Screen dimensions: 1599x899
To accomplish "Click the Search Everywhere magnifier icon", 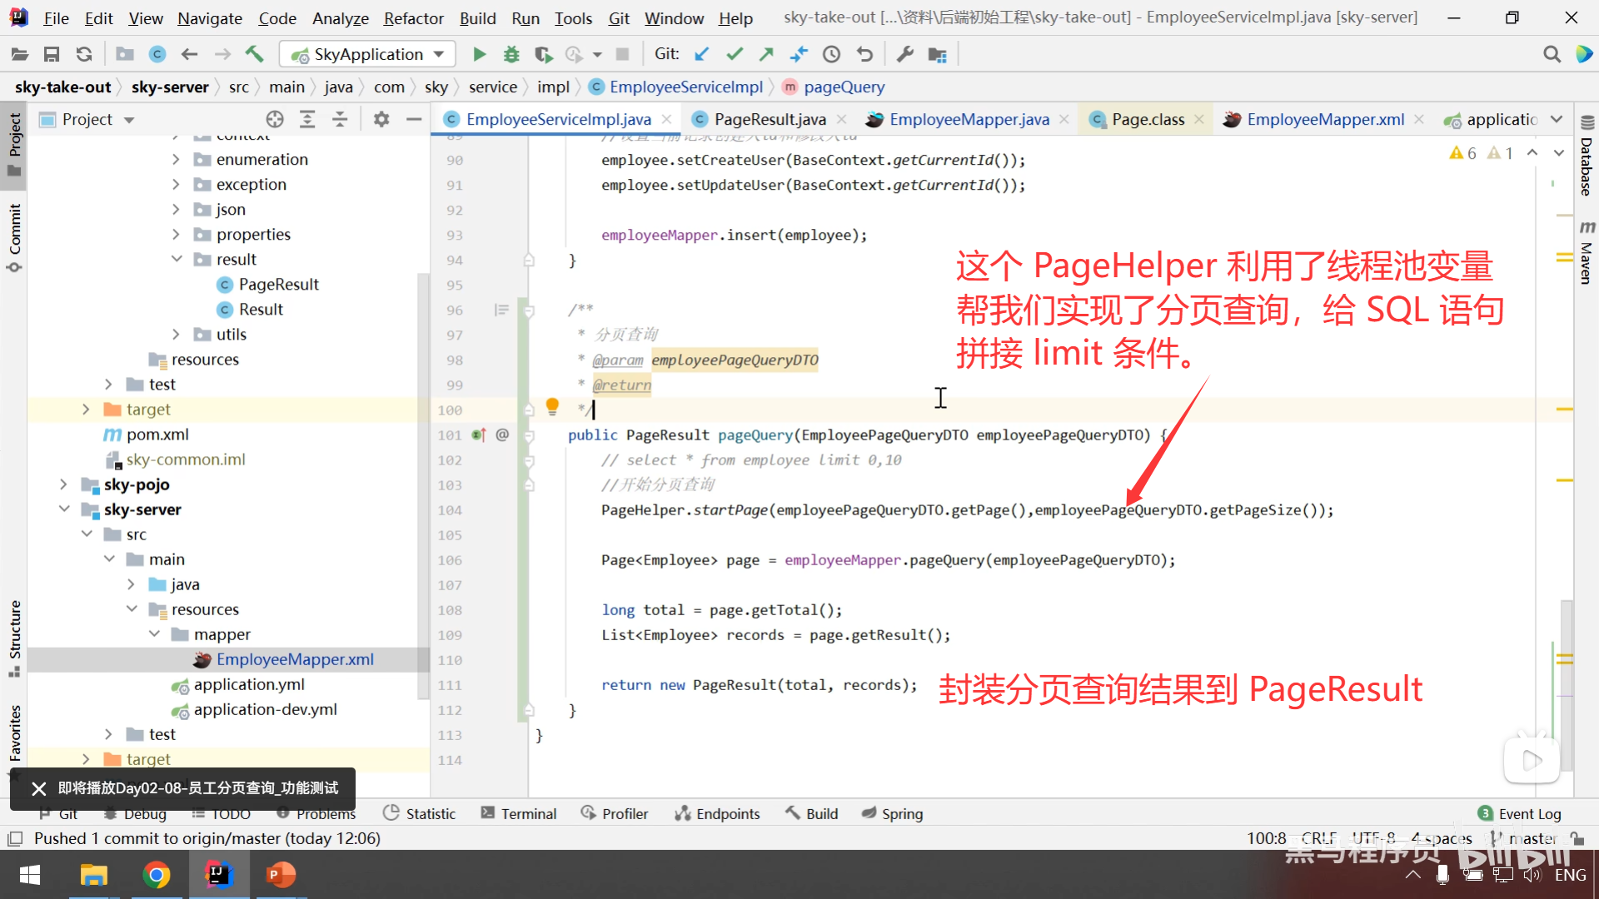I will 1552,54.
